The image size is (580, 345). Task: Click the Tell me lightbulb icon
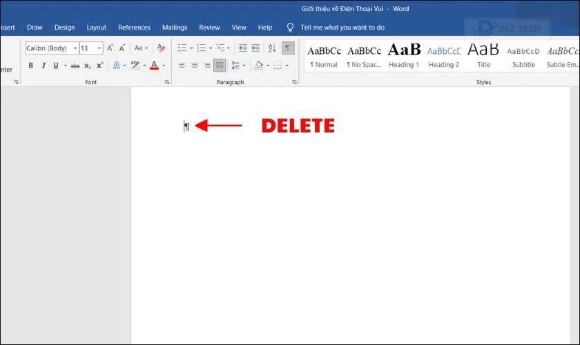pos(291,28)
